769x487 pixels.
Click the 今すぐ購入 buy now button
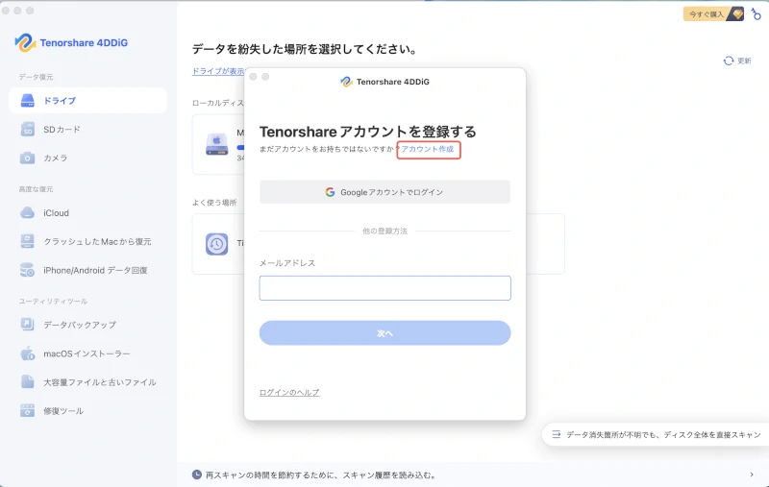point(713,14)
